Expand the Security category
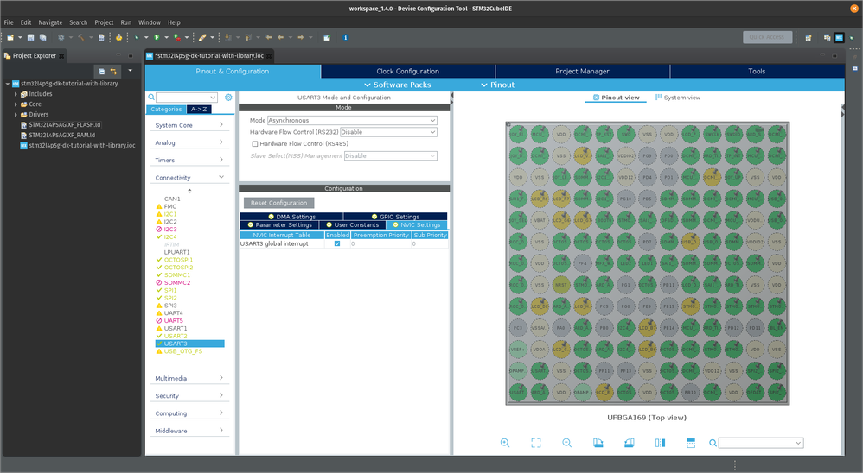Image resolution: width=863 pixels, height=473 pixels. tap(189, 395)
